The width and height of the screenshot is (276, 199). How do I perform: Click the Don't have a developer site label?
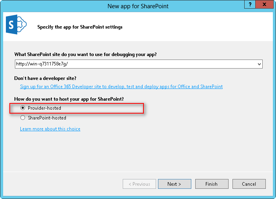click(x=45, y=78)
